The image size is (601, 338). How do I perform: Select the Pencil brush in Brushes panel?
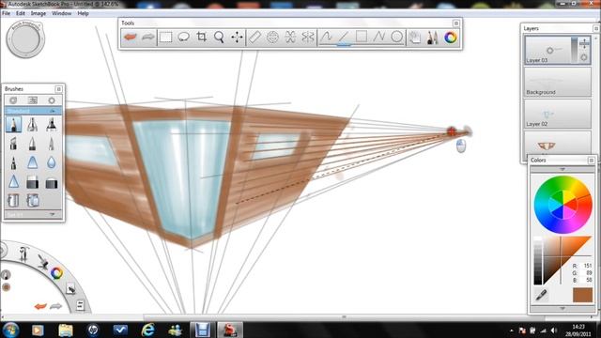(13, 125)
